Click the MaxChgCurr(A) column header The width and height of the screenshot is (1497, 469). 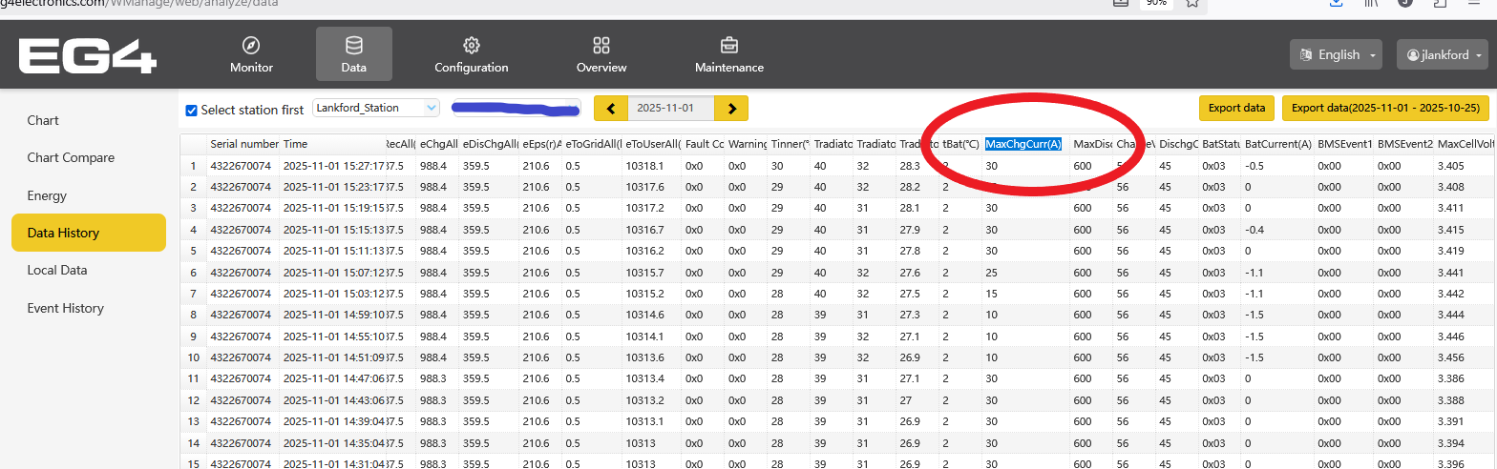point(1023,144)
